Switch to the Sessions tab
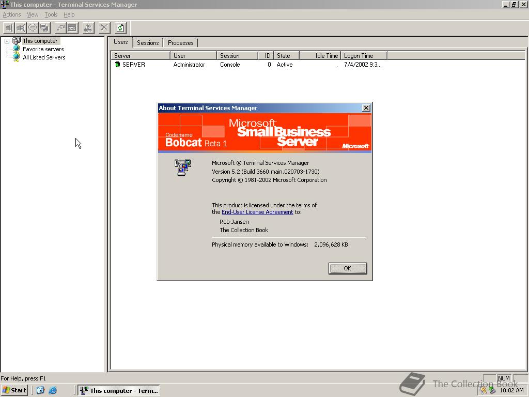This screenshot has width=529, height=397. 148,43
